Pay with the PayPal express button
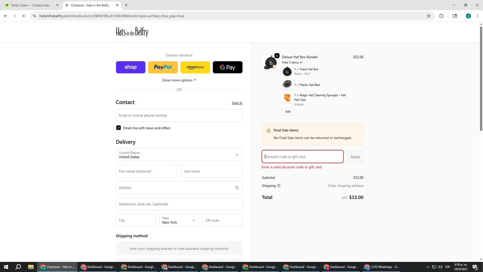The width and height of the screenshot is (483, 272). click(163, 67)
